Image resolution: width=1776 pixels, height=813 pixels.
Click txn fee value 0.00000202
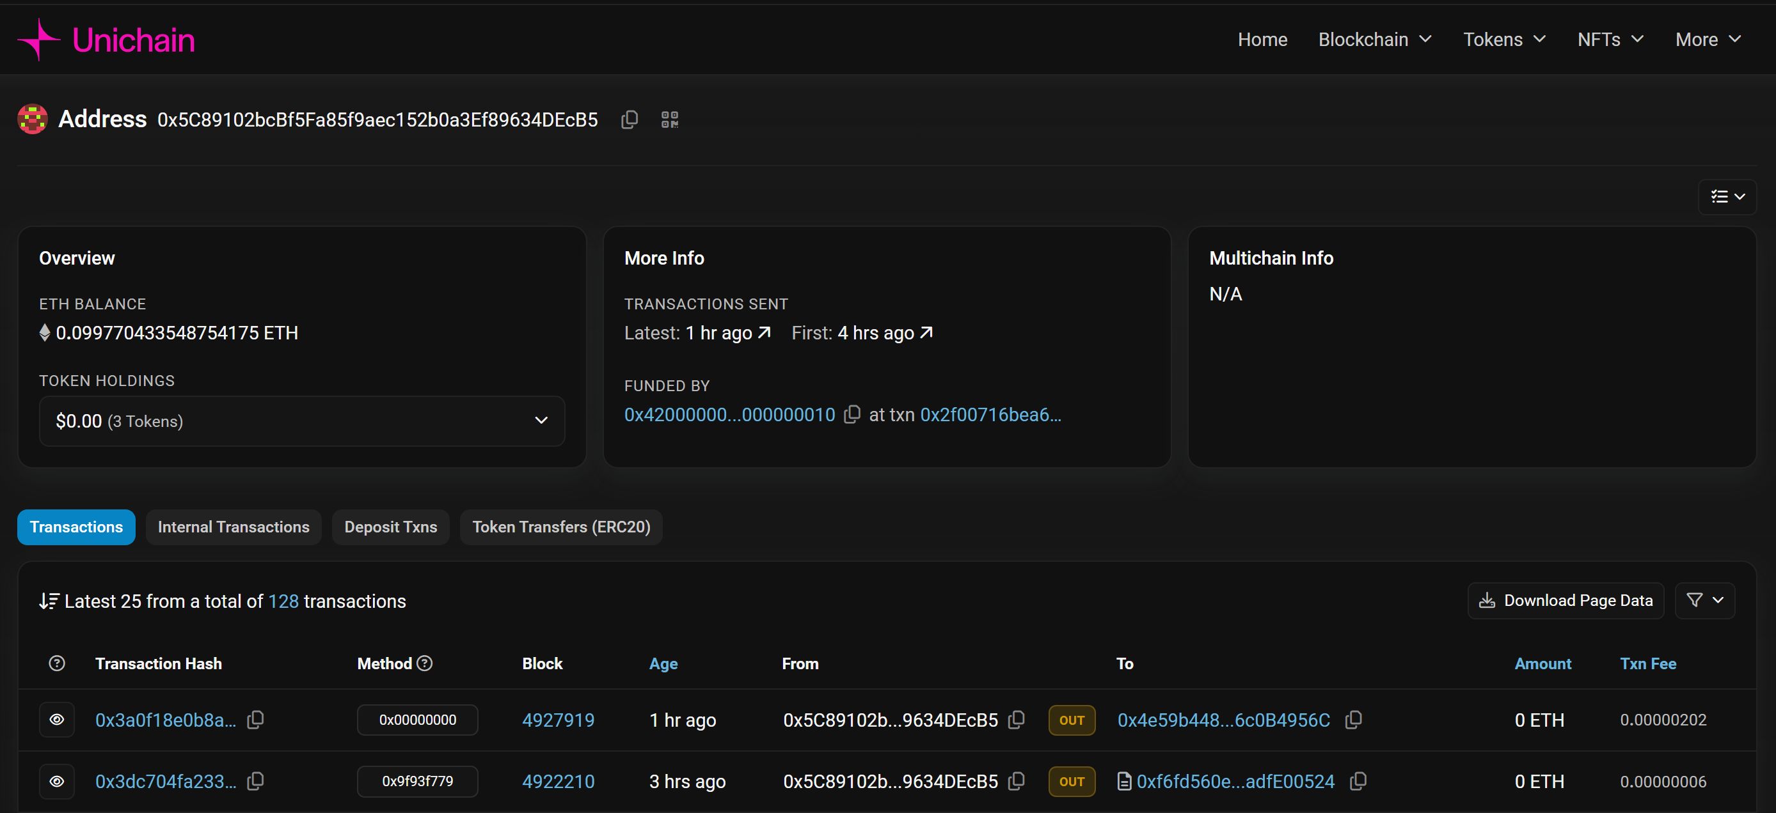pyautogui.click(x=1663, y=720)
